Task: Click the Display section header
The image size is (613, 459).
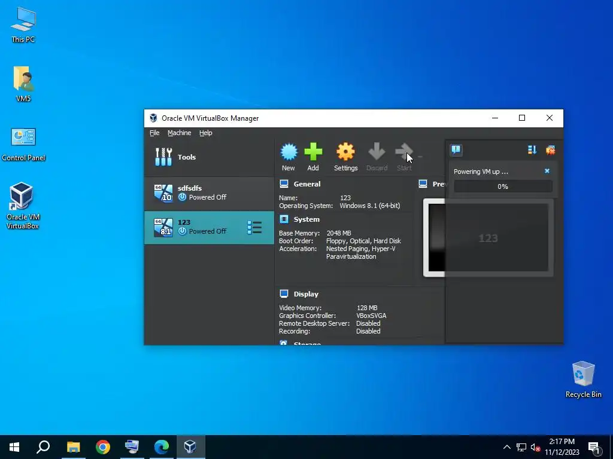Action: pos(306,294)
